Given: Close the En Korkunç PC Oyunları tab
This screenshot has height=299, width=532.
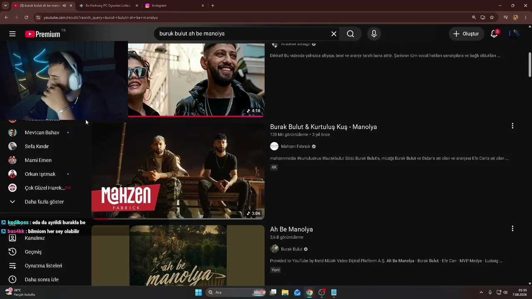Looking at the screenshot, I should pos(137,5).
